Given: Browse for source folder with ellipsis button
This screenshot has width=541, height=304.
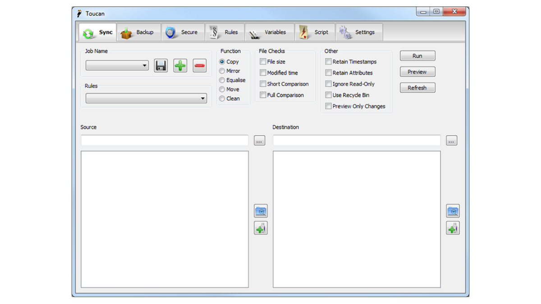Looking at the screenshot, I should [x=259, y=141].
